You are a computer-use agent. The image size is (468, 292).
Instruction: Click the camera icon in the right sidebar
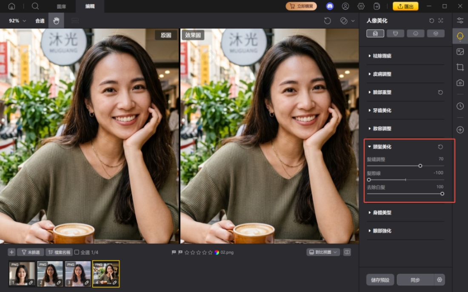coord(460,82)
